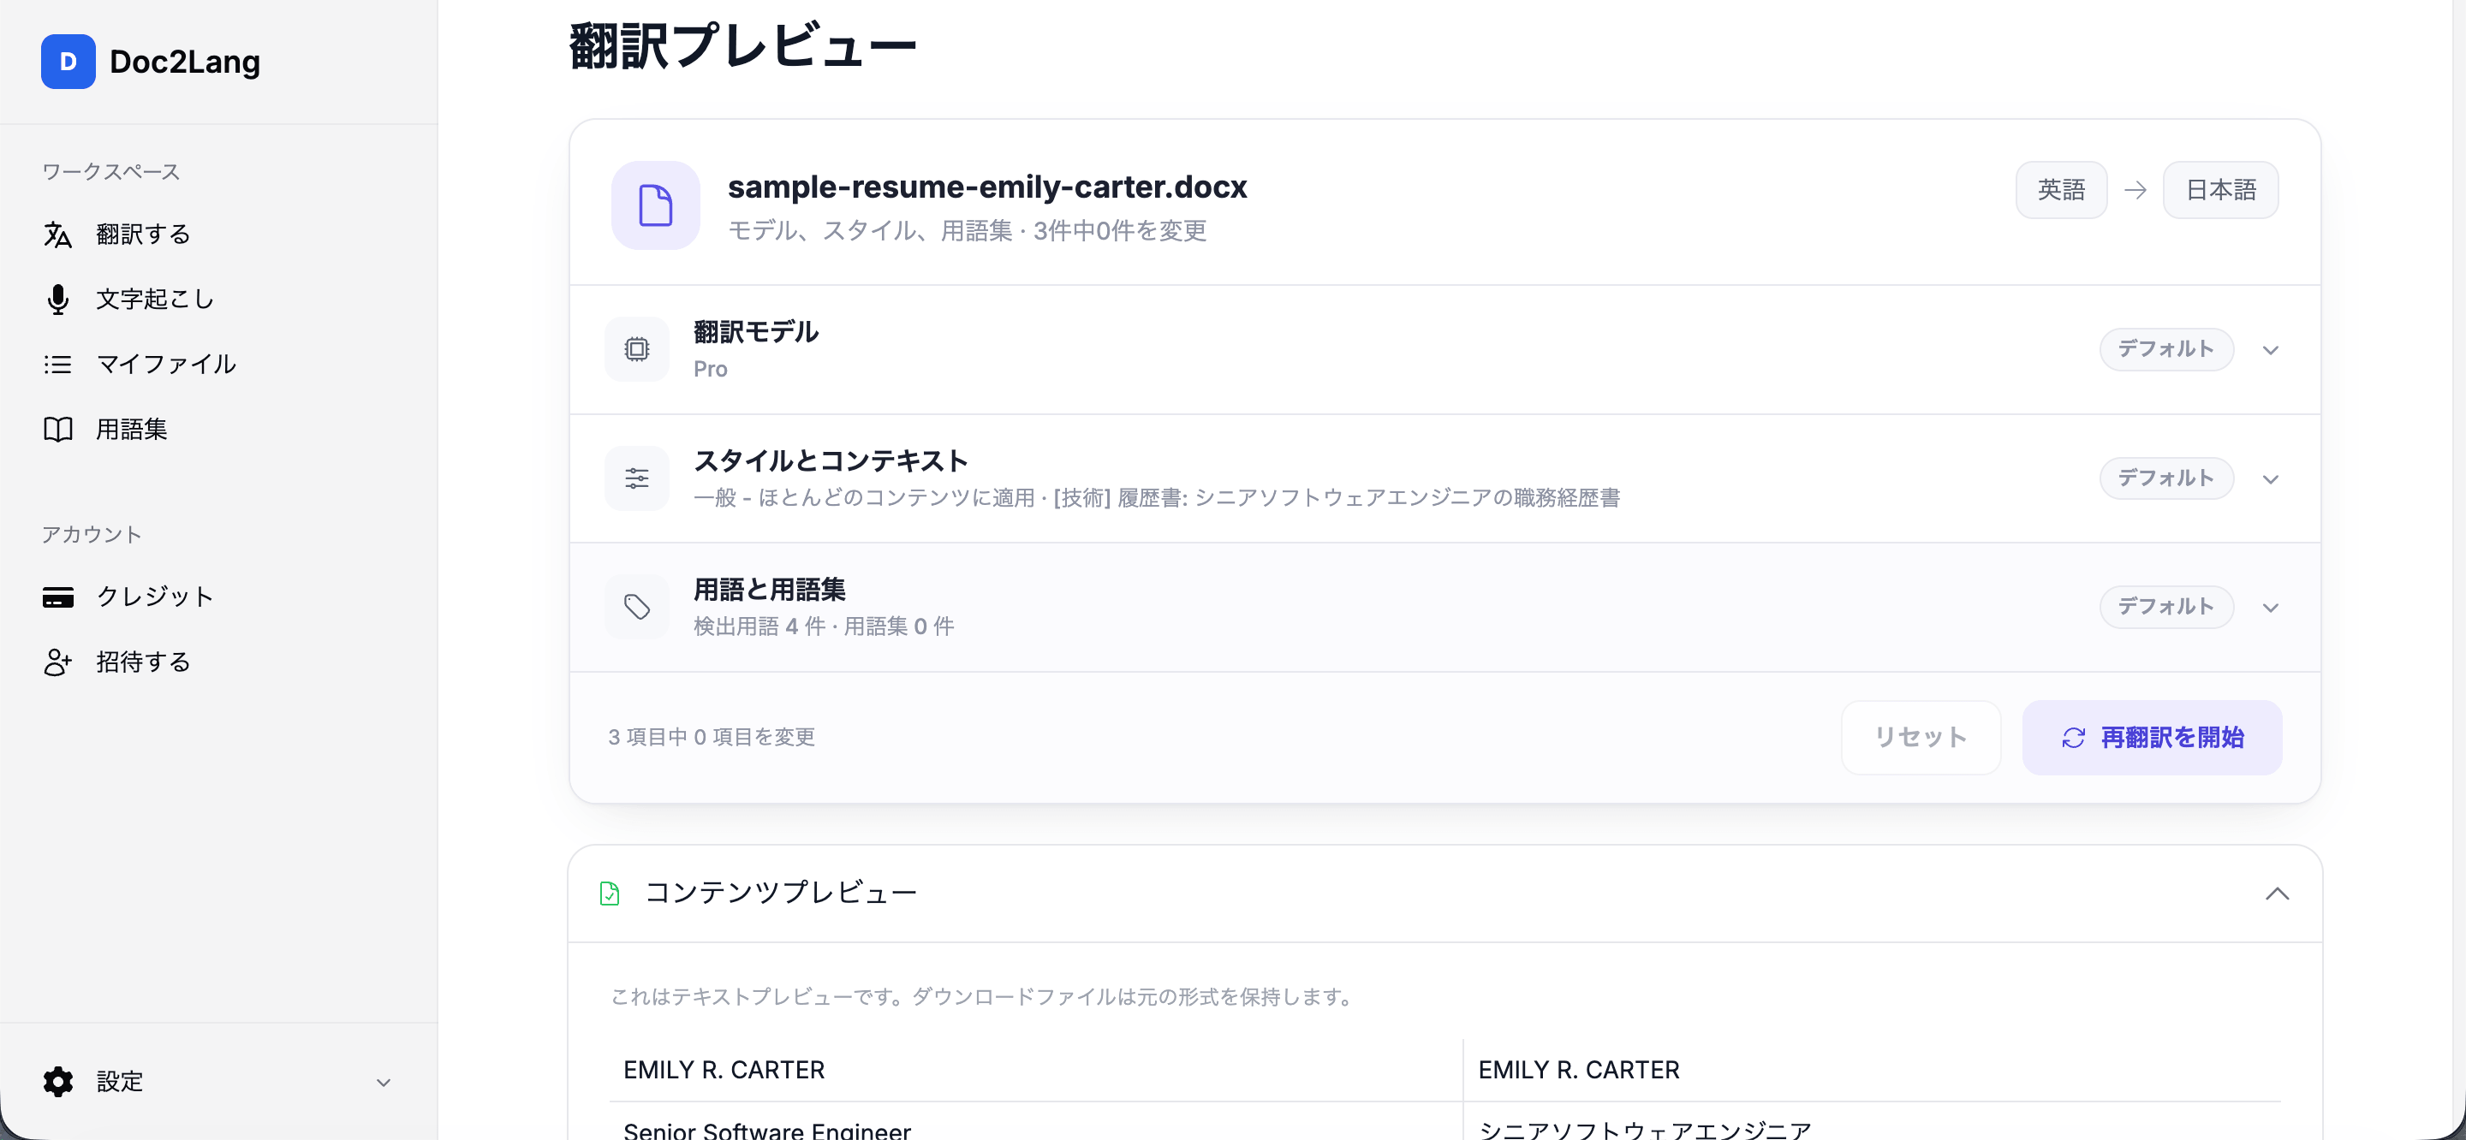Screen dimensions: 2466x1140
Task: Click the arrow between 英語 and 日本語
Action: tap(2135, 191)
